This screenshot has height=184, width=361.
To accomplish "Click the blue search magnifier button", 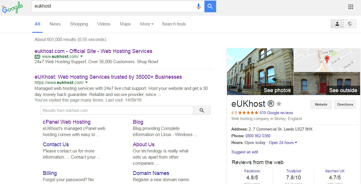I will tap(210, 6).
